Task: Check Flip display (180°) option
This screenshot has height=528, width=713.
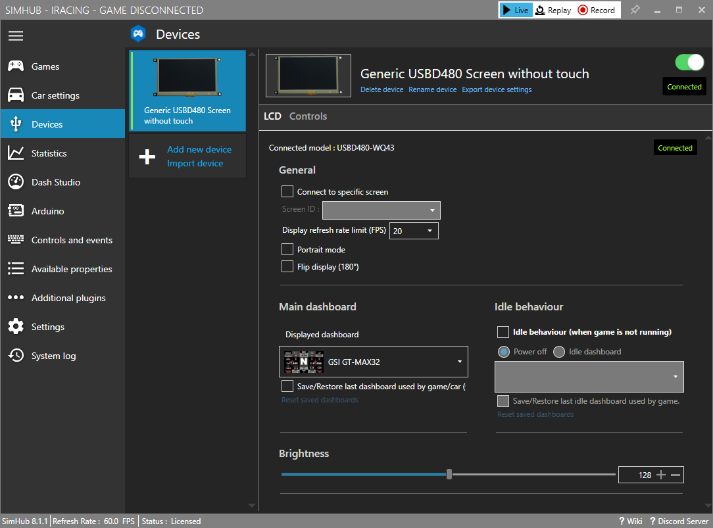Action: tap(287, 266)
